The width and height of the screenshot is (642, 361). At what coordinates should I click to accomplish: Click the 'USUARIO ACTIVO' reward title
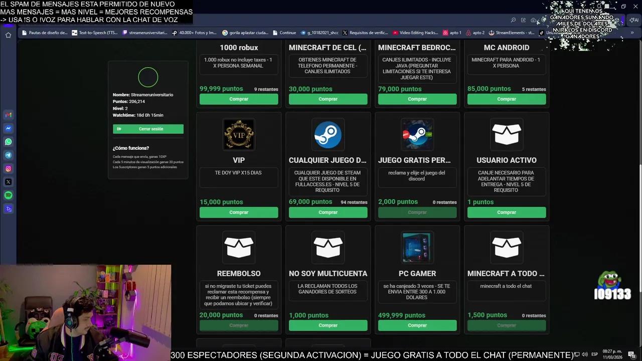coord(507,160)
